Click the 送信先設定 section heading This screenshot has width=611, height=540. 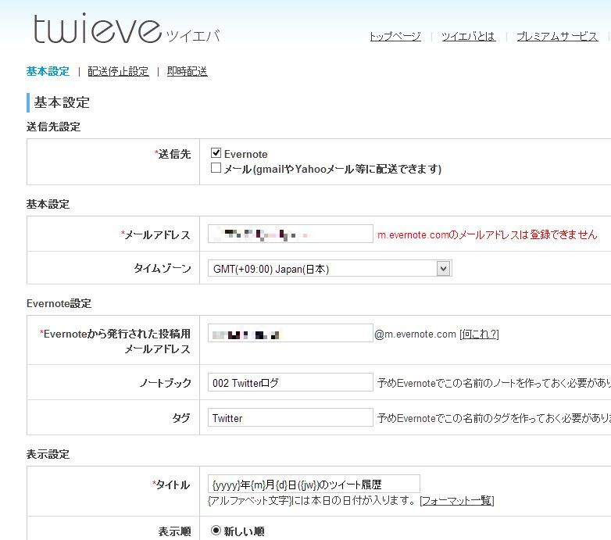(53, 127)
